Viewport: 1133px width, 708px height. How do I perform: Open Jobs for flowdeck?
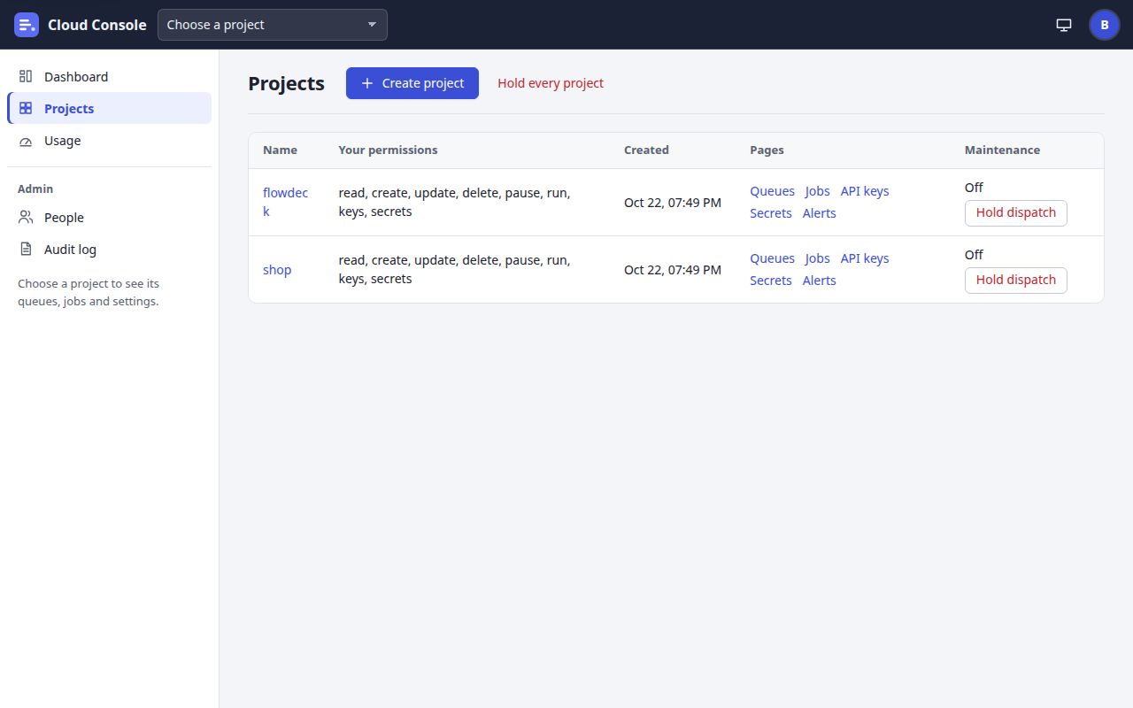pyautogui.click(x=818, y=191)
